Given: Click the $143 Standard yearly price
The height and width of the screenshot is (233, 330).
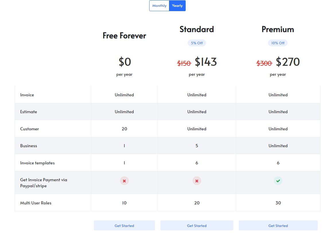Looking at the screenshot, I should 206,62.
